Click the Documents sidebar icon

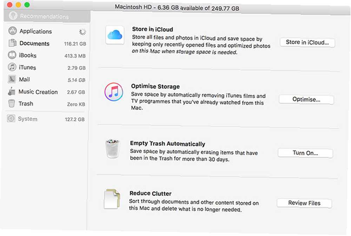13,43
